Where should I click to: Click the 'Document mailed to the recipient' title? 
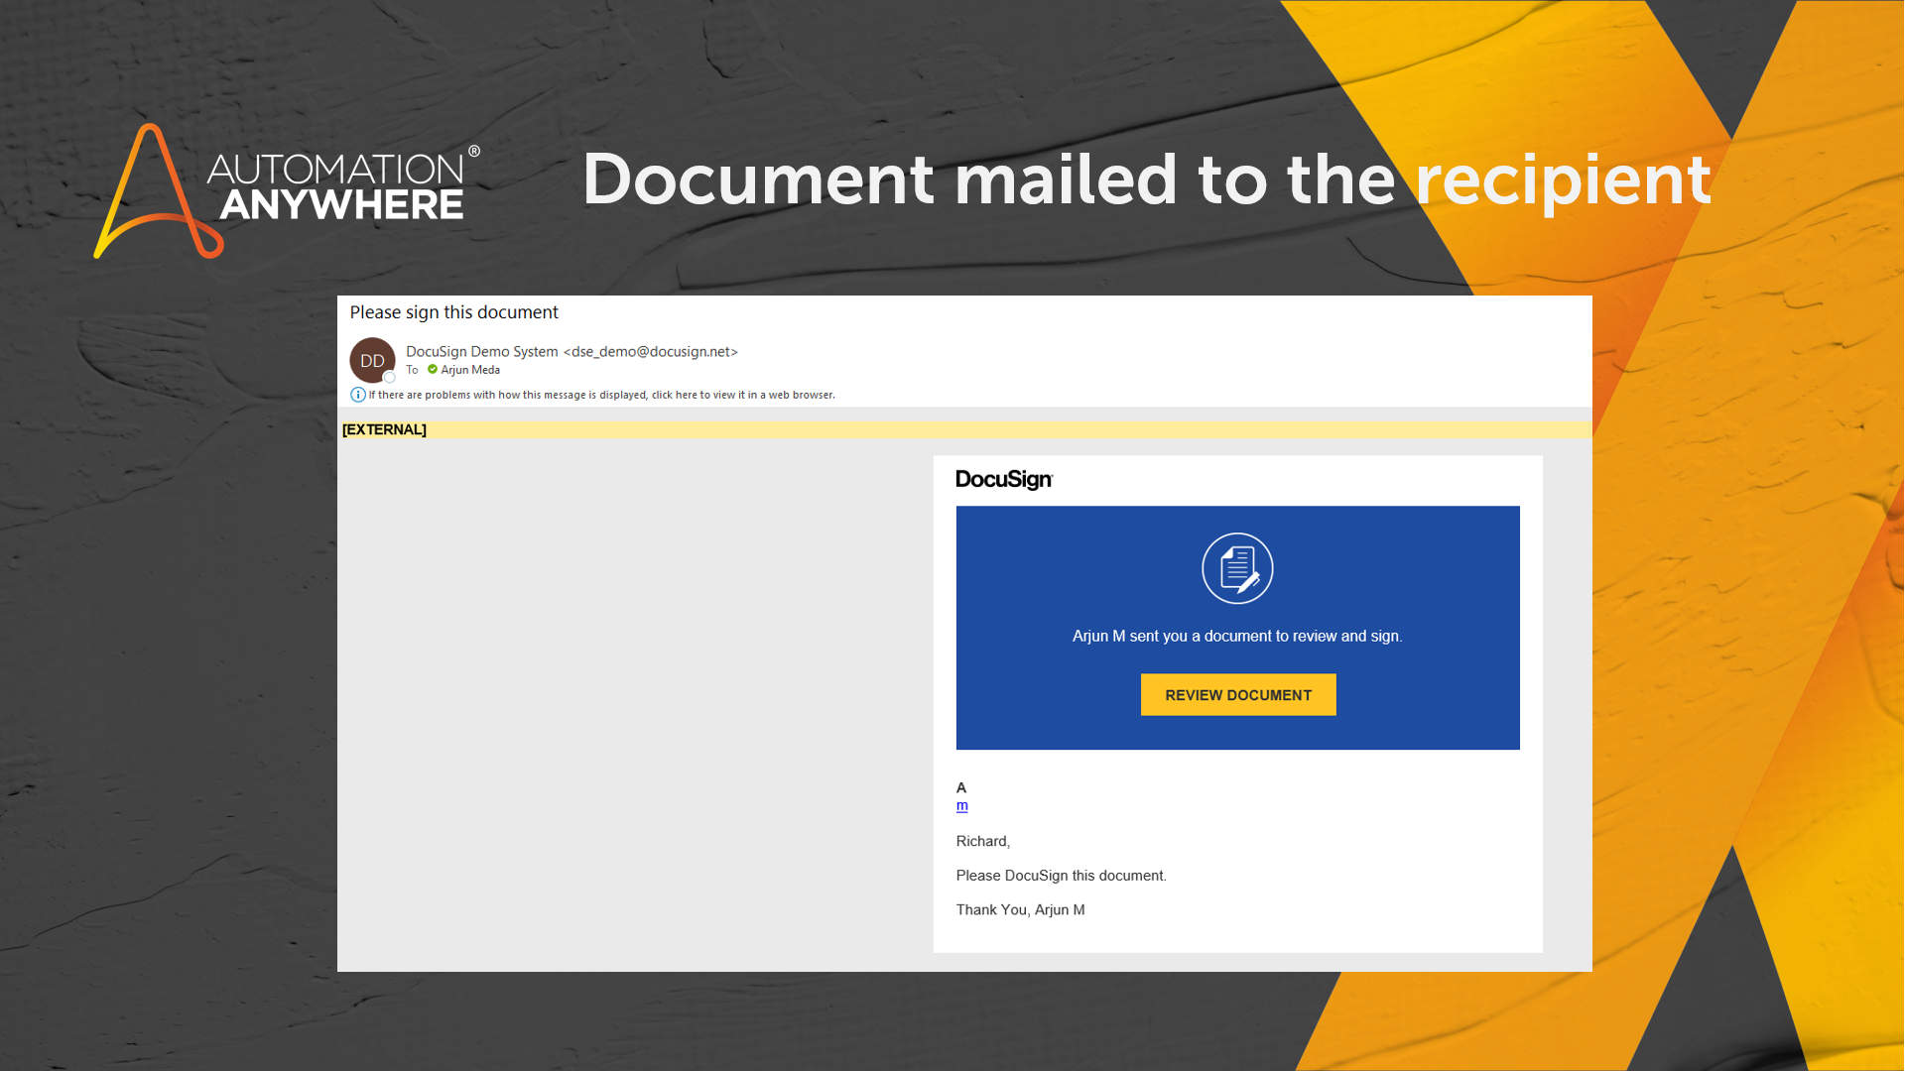(x=1146, y=179)
